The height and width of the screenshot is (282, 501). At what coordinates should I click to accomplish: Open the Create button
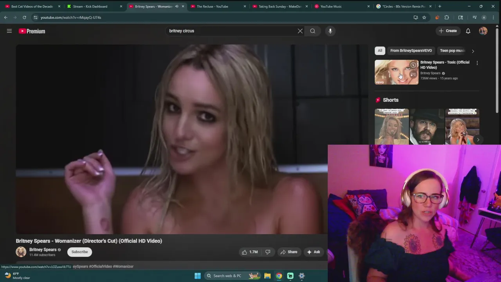pyautogui.click(x=448, y=31)
